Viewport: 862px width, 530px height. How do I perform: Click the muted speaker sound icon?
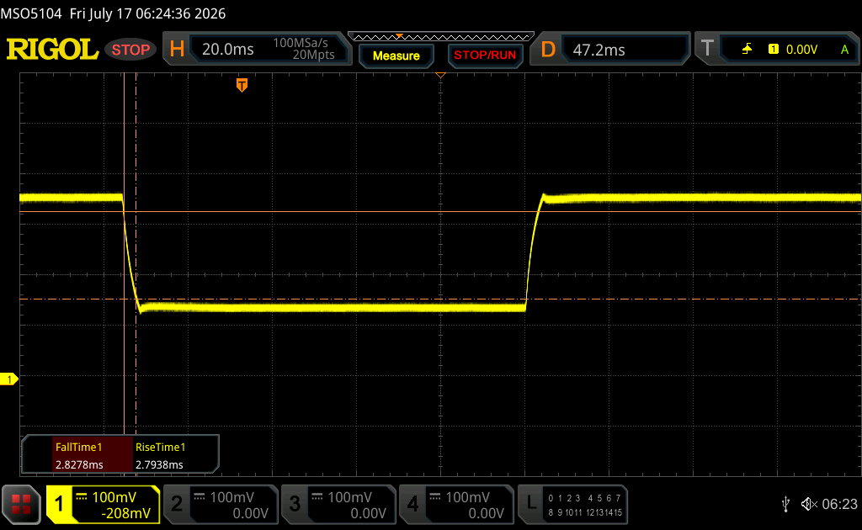[809, 504]
